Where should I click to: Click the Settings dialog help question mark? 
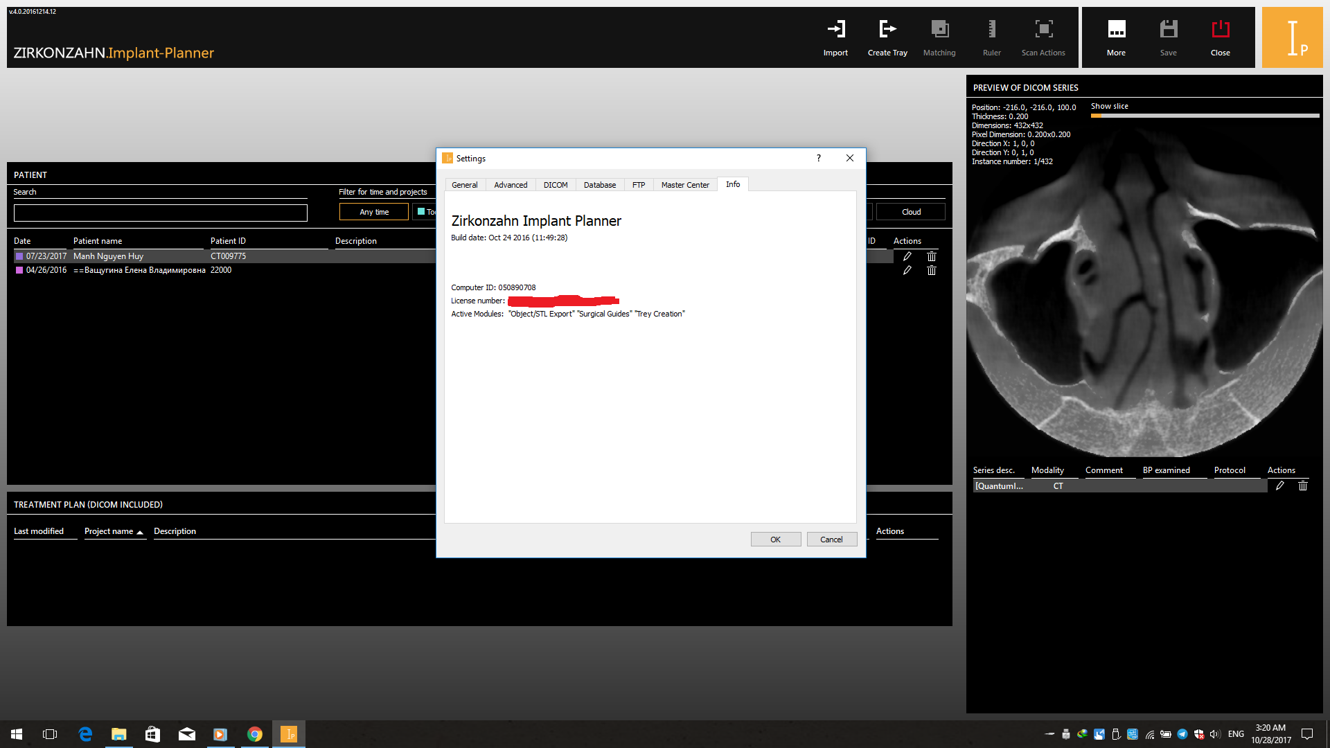click(818, 158)
